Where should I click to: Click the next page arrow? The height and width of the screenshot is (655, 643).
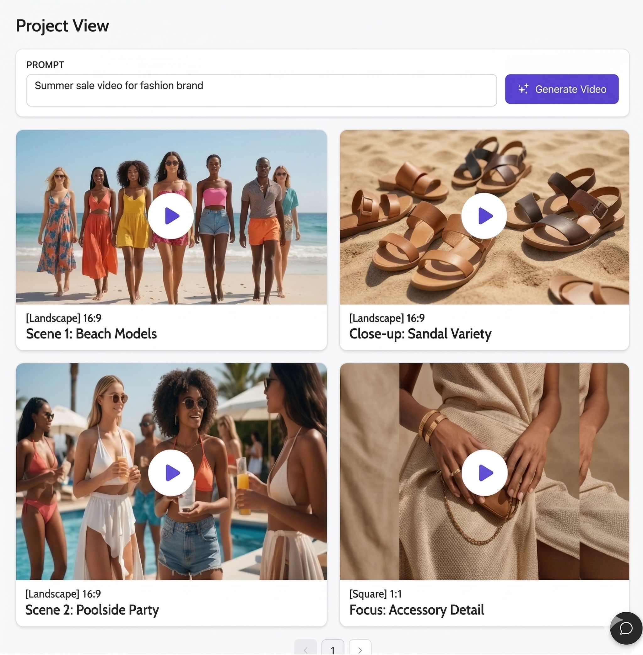pyautogui.click(x=360, y=647)
